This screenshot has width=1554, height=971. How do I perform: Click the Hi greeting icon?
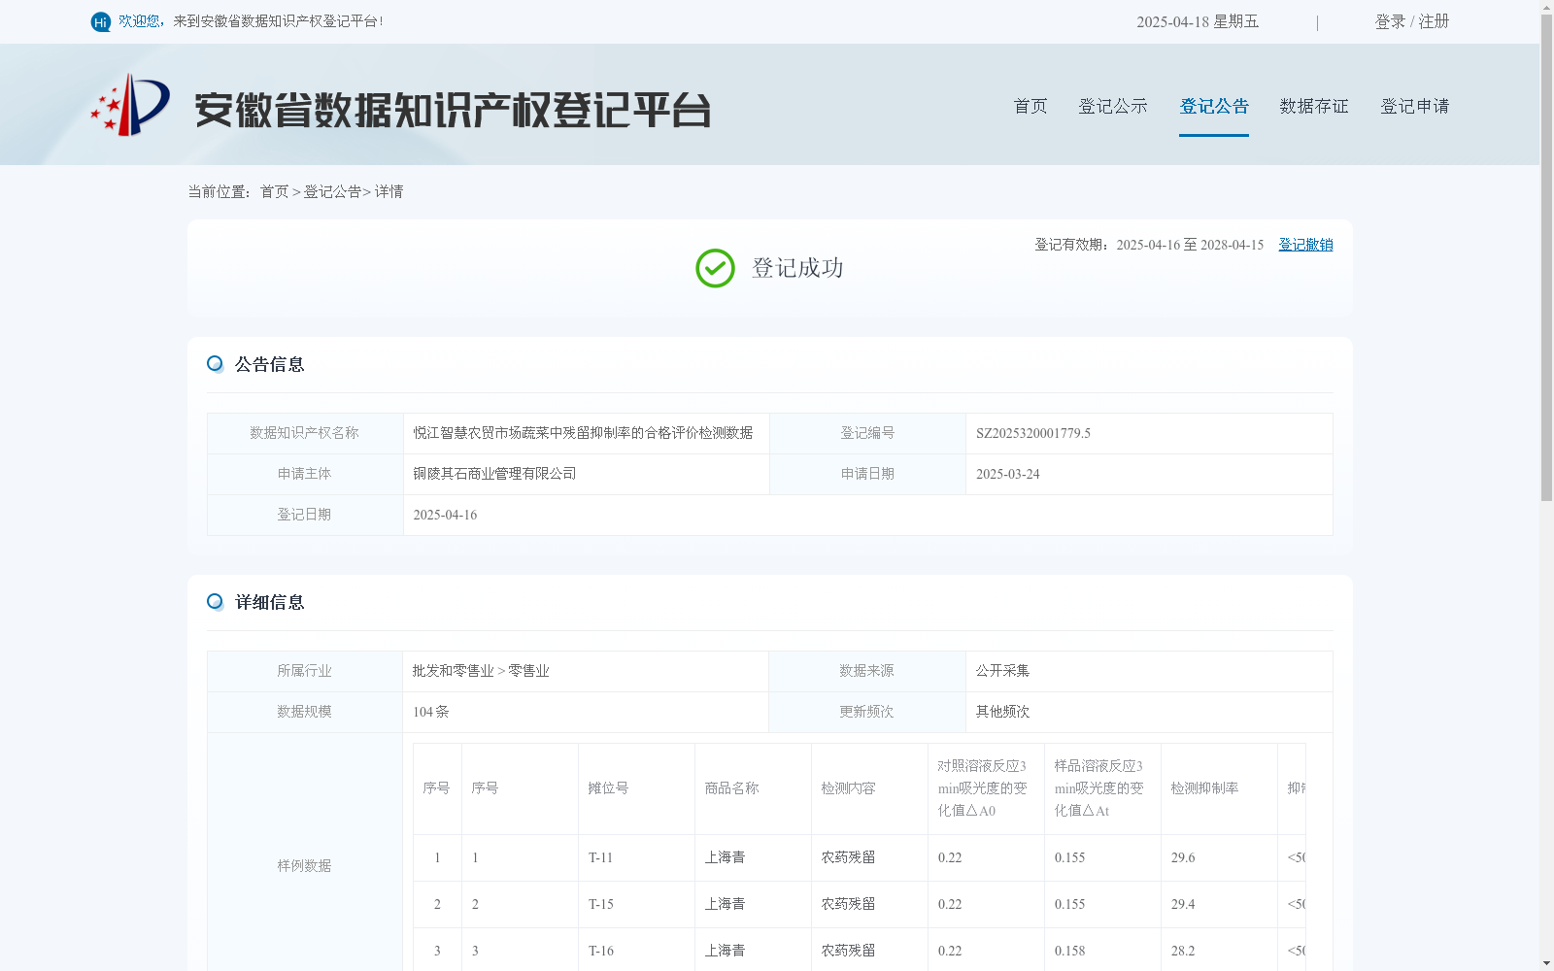point(101,21)
